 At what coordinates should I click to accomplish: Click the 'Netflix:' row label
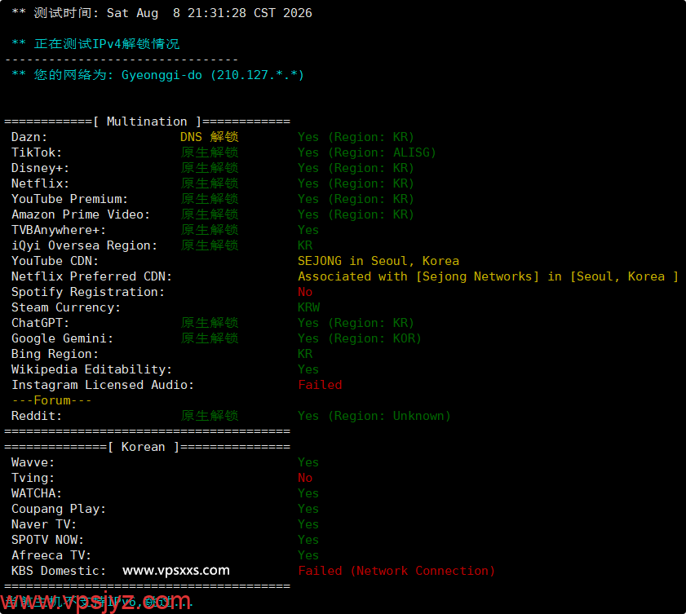point(40,183)
